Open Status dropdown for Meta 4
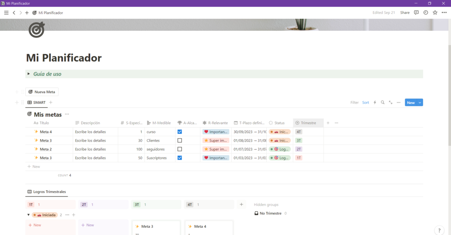 (280, 132)
